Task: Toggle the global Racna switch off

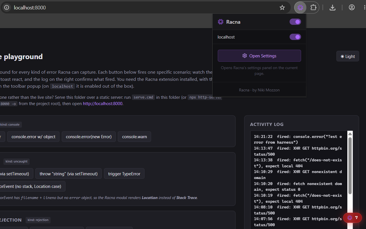Action: (x=295, y=22)
